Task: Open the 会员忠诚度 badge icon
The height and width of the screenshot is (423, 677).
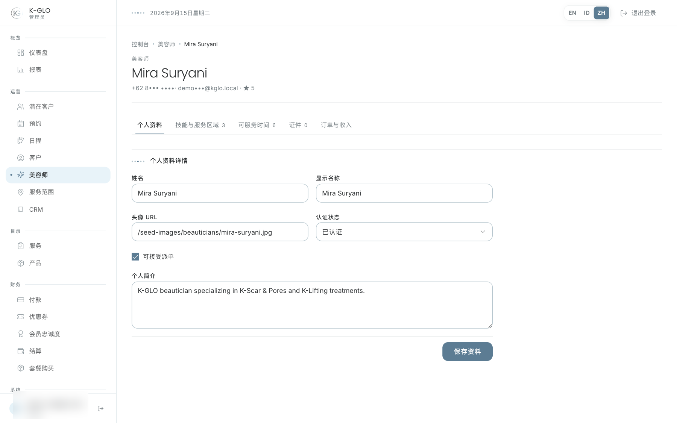Action: 21,334
